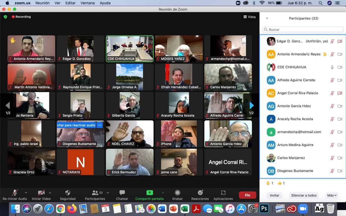Image resolution: width=346 pixels, height=216 pixels.
Task: Toggle Iniciar Video camera
Action: (x=41, y=193)
